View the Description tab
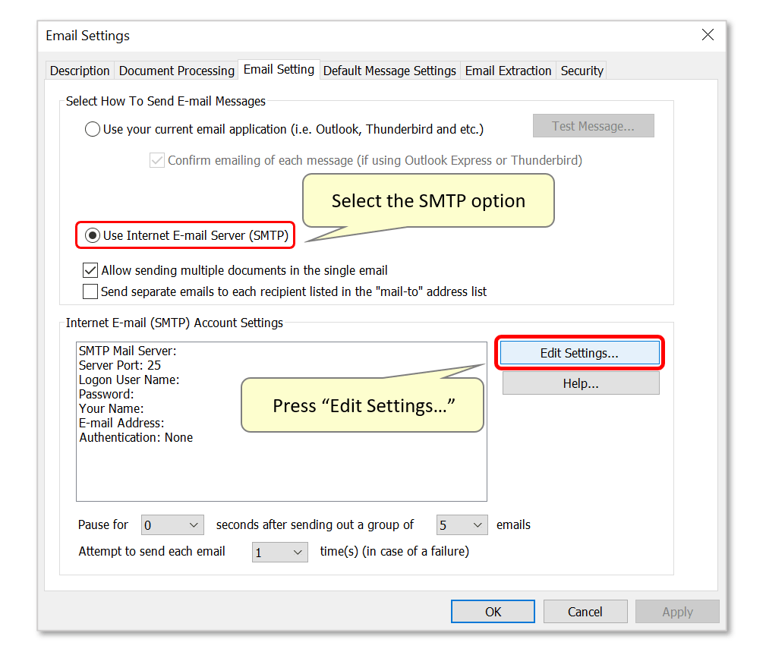 (x=79, y=70)
